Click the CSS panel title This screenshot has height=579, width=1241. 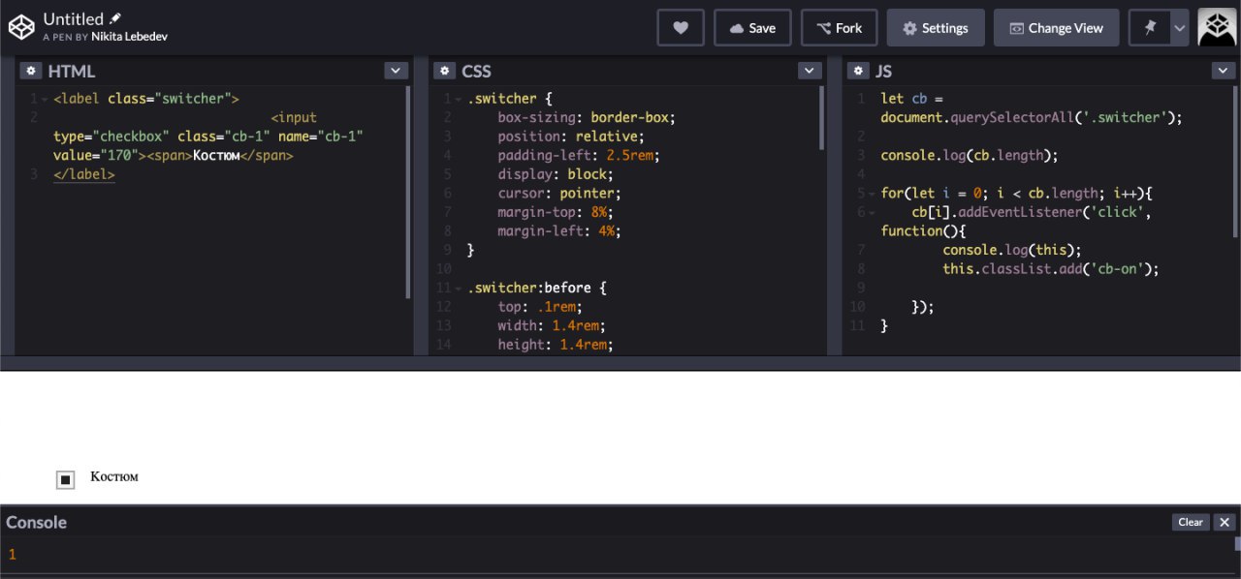coord(476,71)
